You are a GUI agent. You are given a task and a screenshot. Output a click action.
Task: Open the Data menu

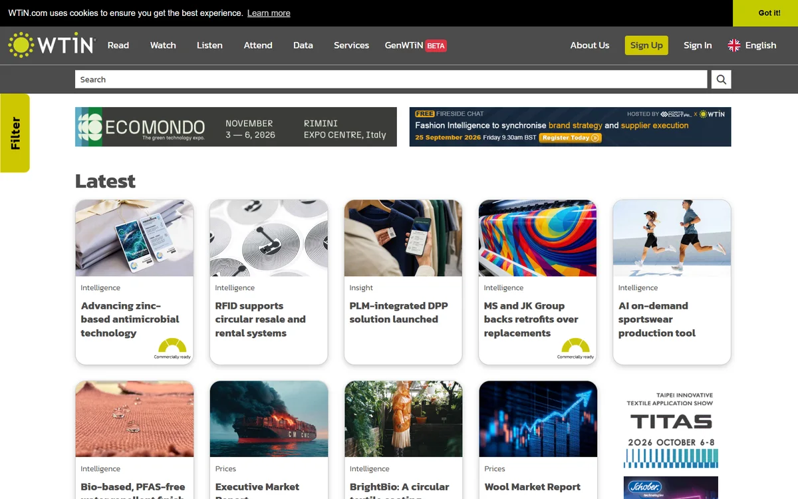(x=303, y=45)
